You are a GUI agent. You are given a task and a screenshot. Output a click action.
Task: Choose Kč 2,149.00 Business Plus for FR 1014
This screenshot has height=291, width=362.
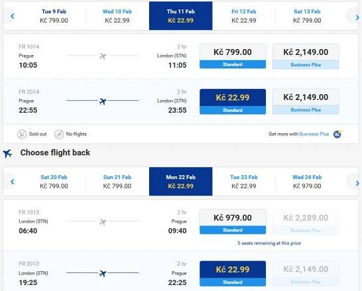306,56
